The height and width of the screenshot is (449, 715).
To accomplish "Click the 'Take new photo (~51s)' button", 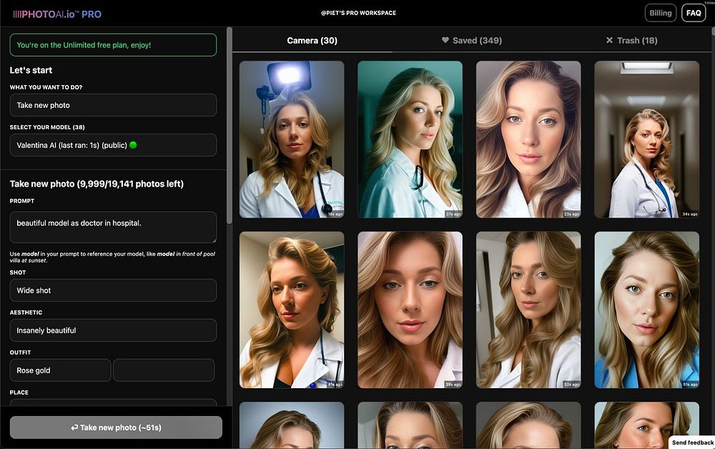I will [116, 428].
